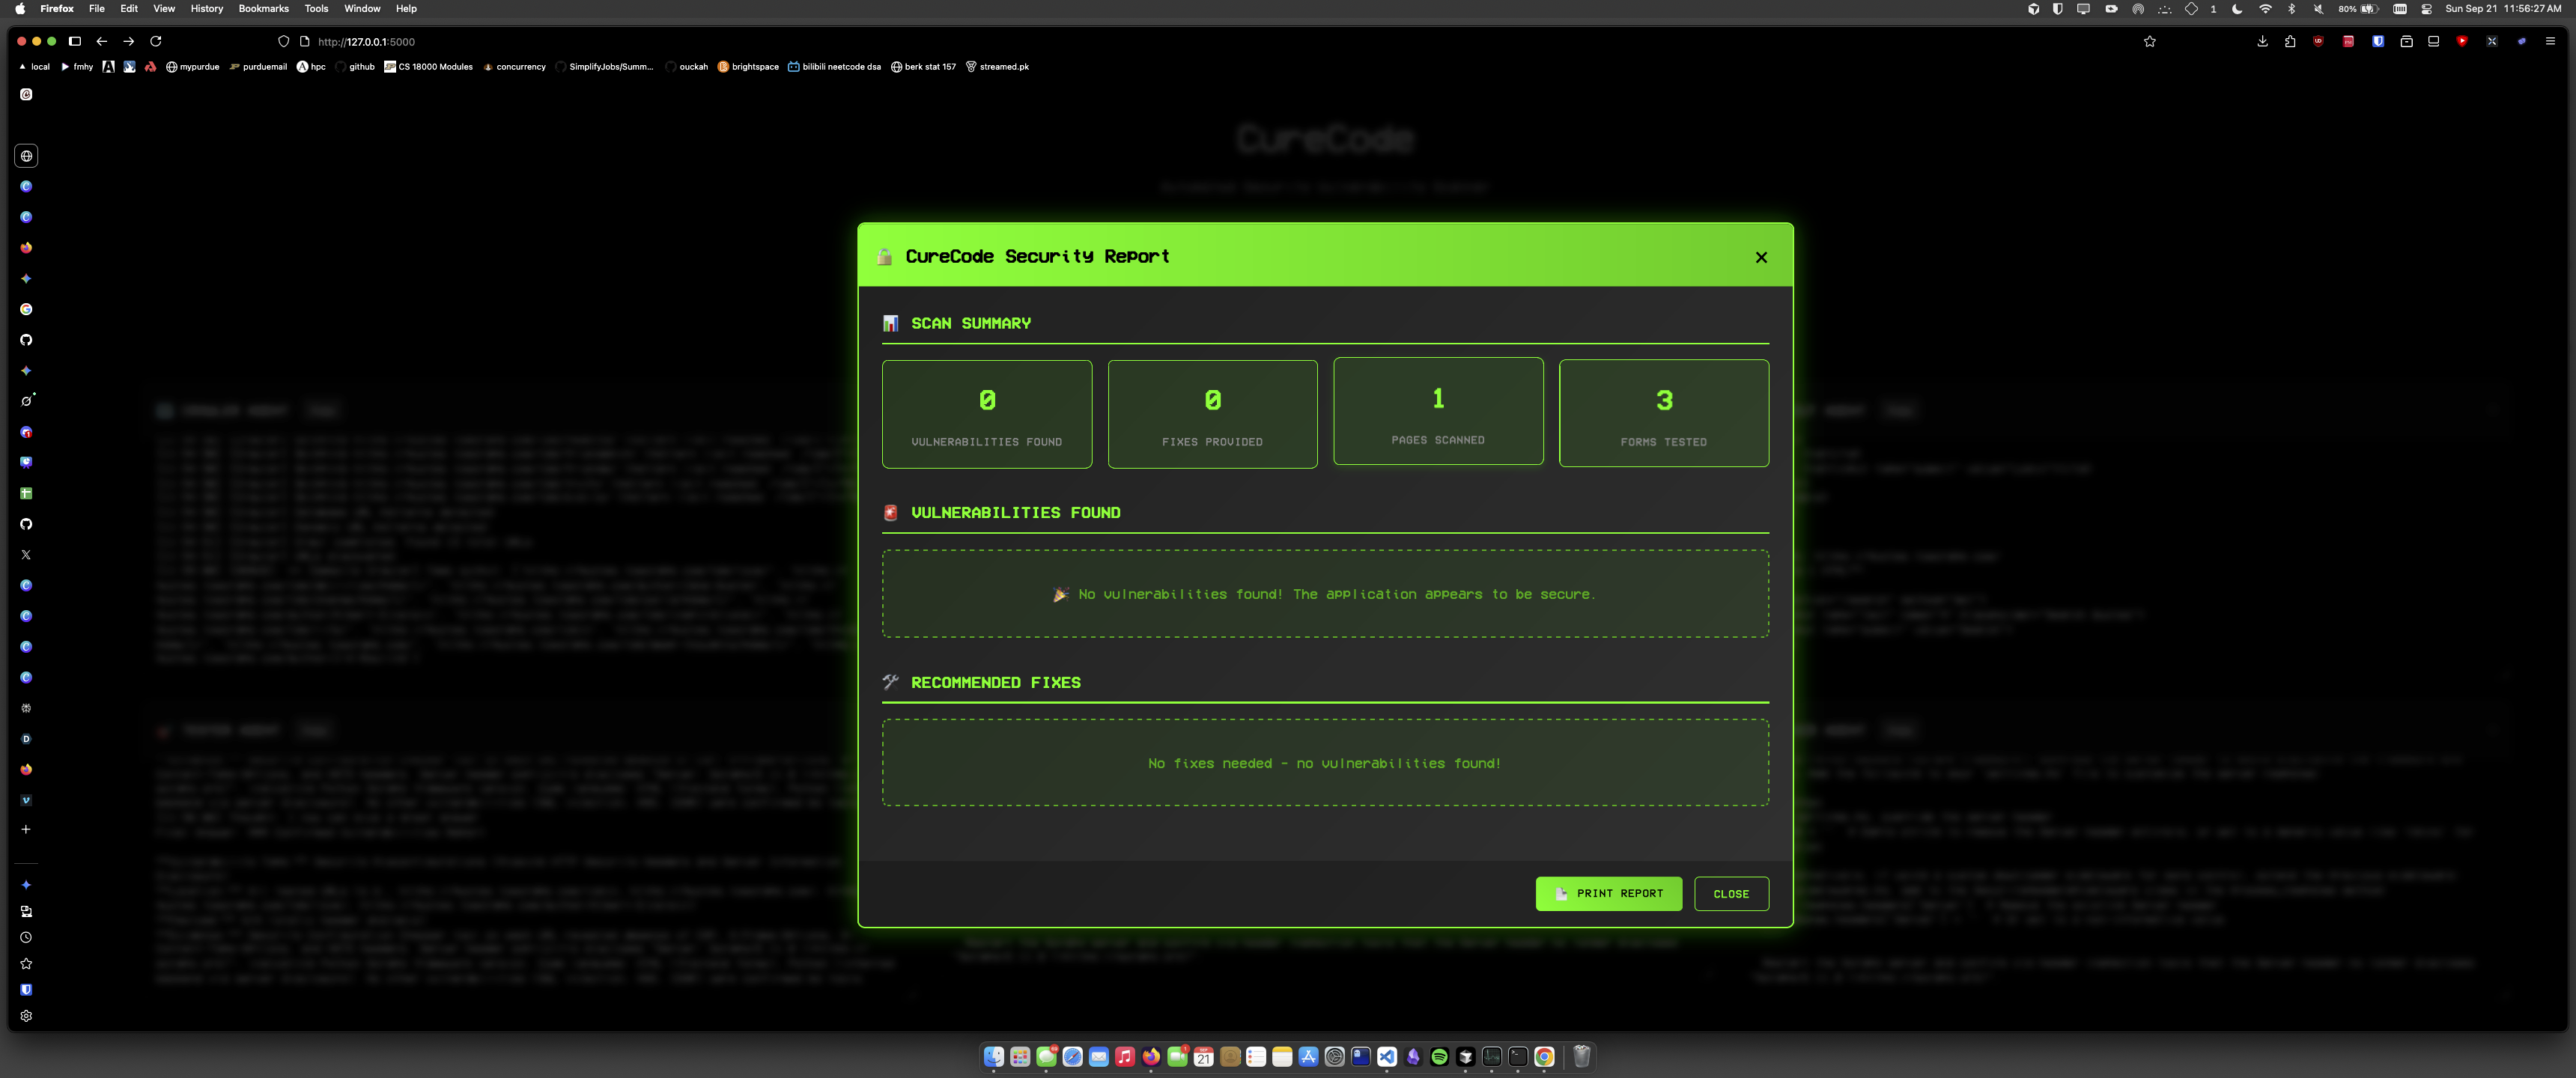Open the History menu in the menu bar
2576x1078 pixels.
click(206, 8)
